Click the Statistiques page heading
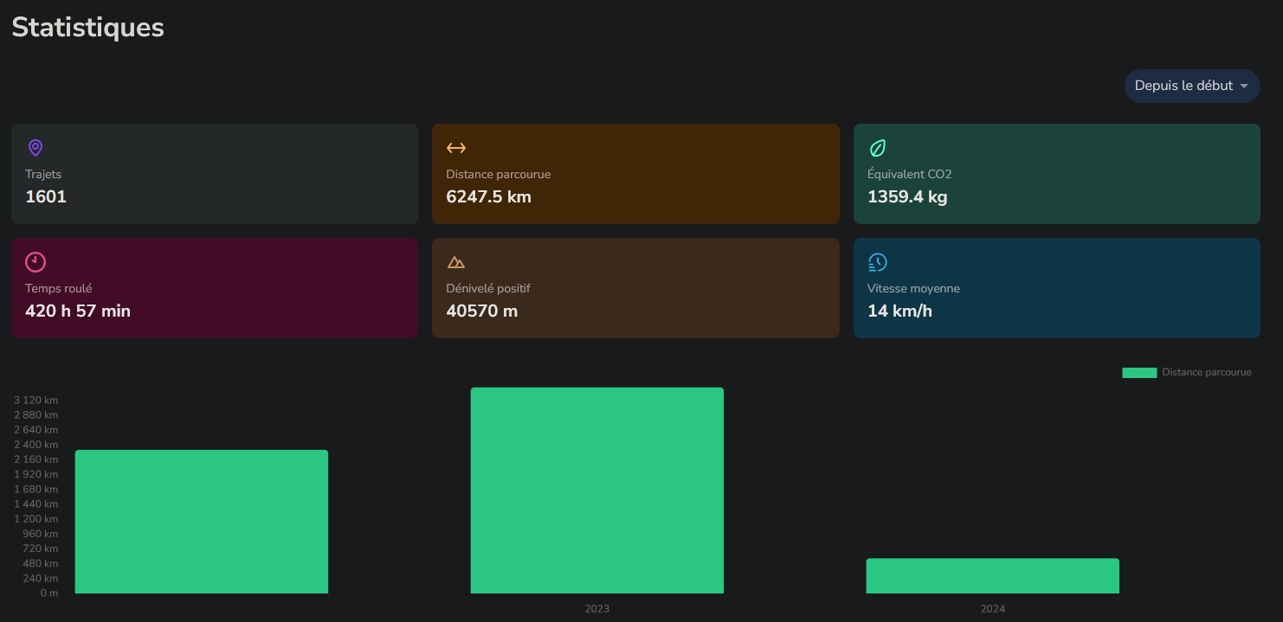The image size is (1283, 622). pyautogui.click(x=87, y=28)
